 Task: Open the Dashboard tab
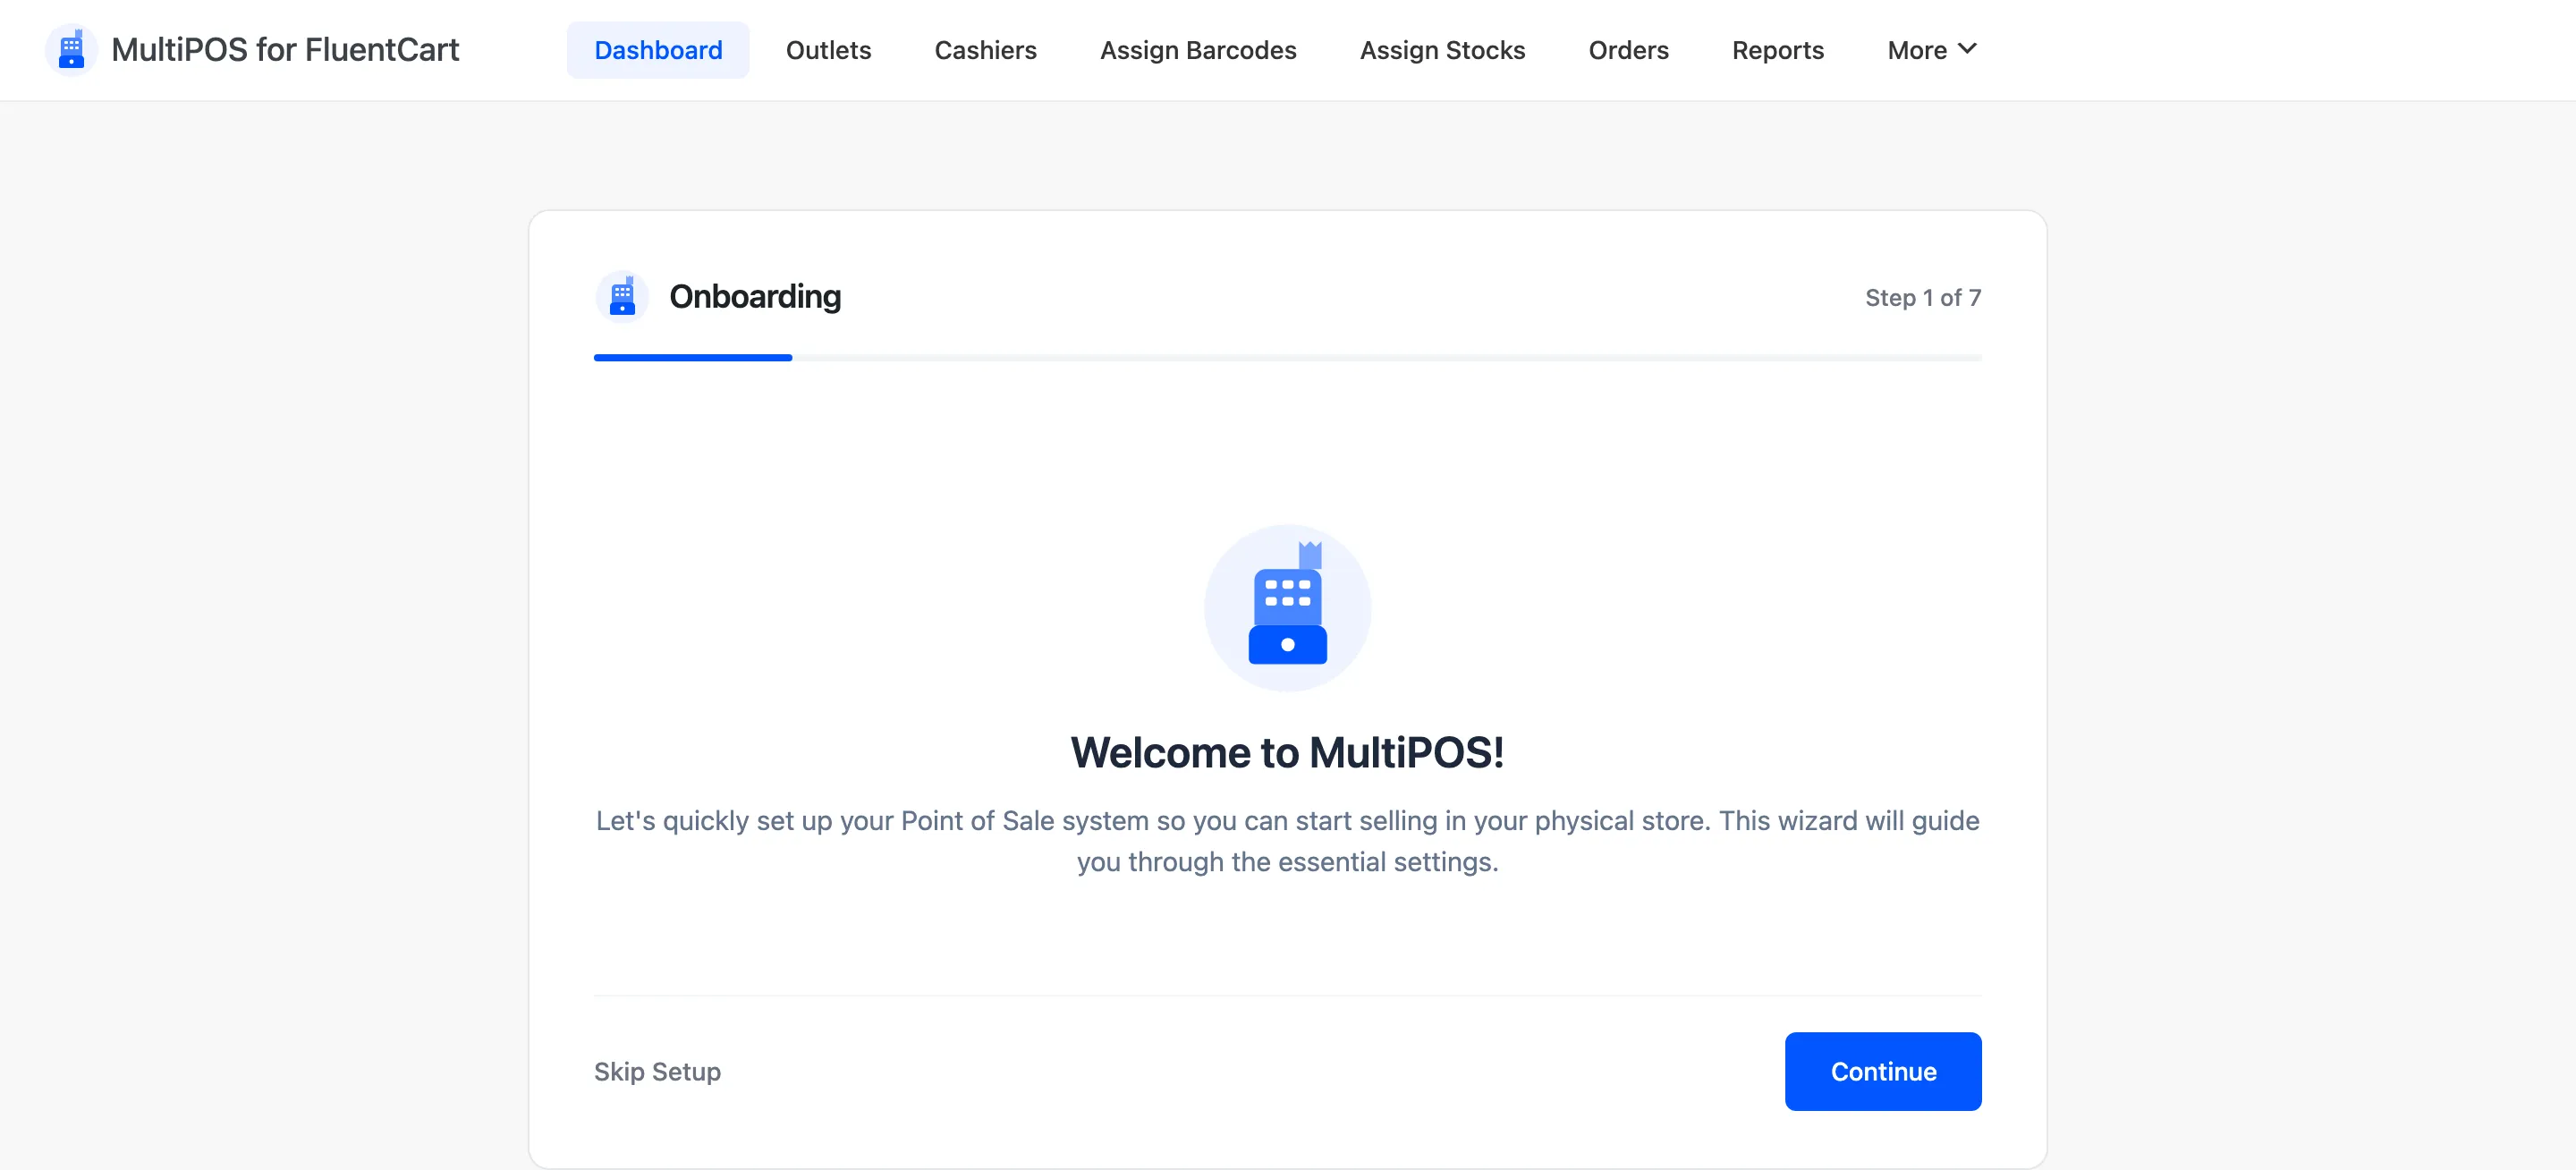pos(658,50)
